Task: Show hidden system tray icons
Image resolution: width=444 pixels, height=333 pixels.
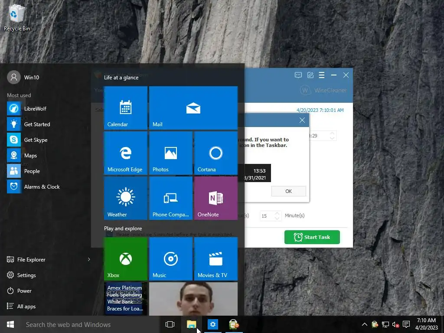Action: tap(364, 324)
